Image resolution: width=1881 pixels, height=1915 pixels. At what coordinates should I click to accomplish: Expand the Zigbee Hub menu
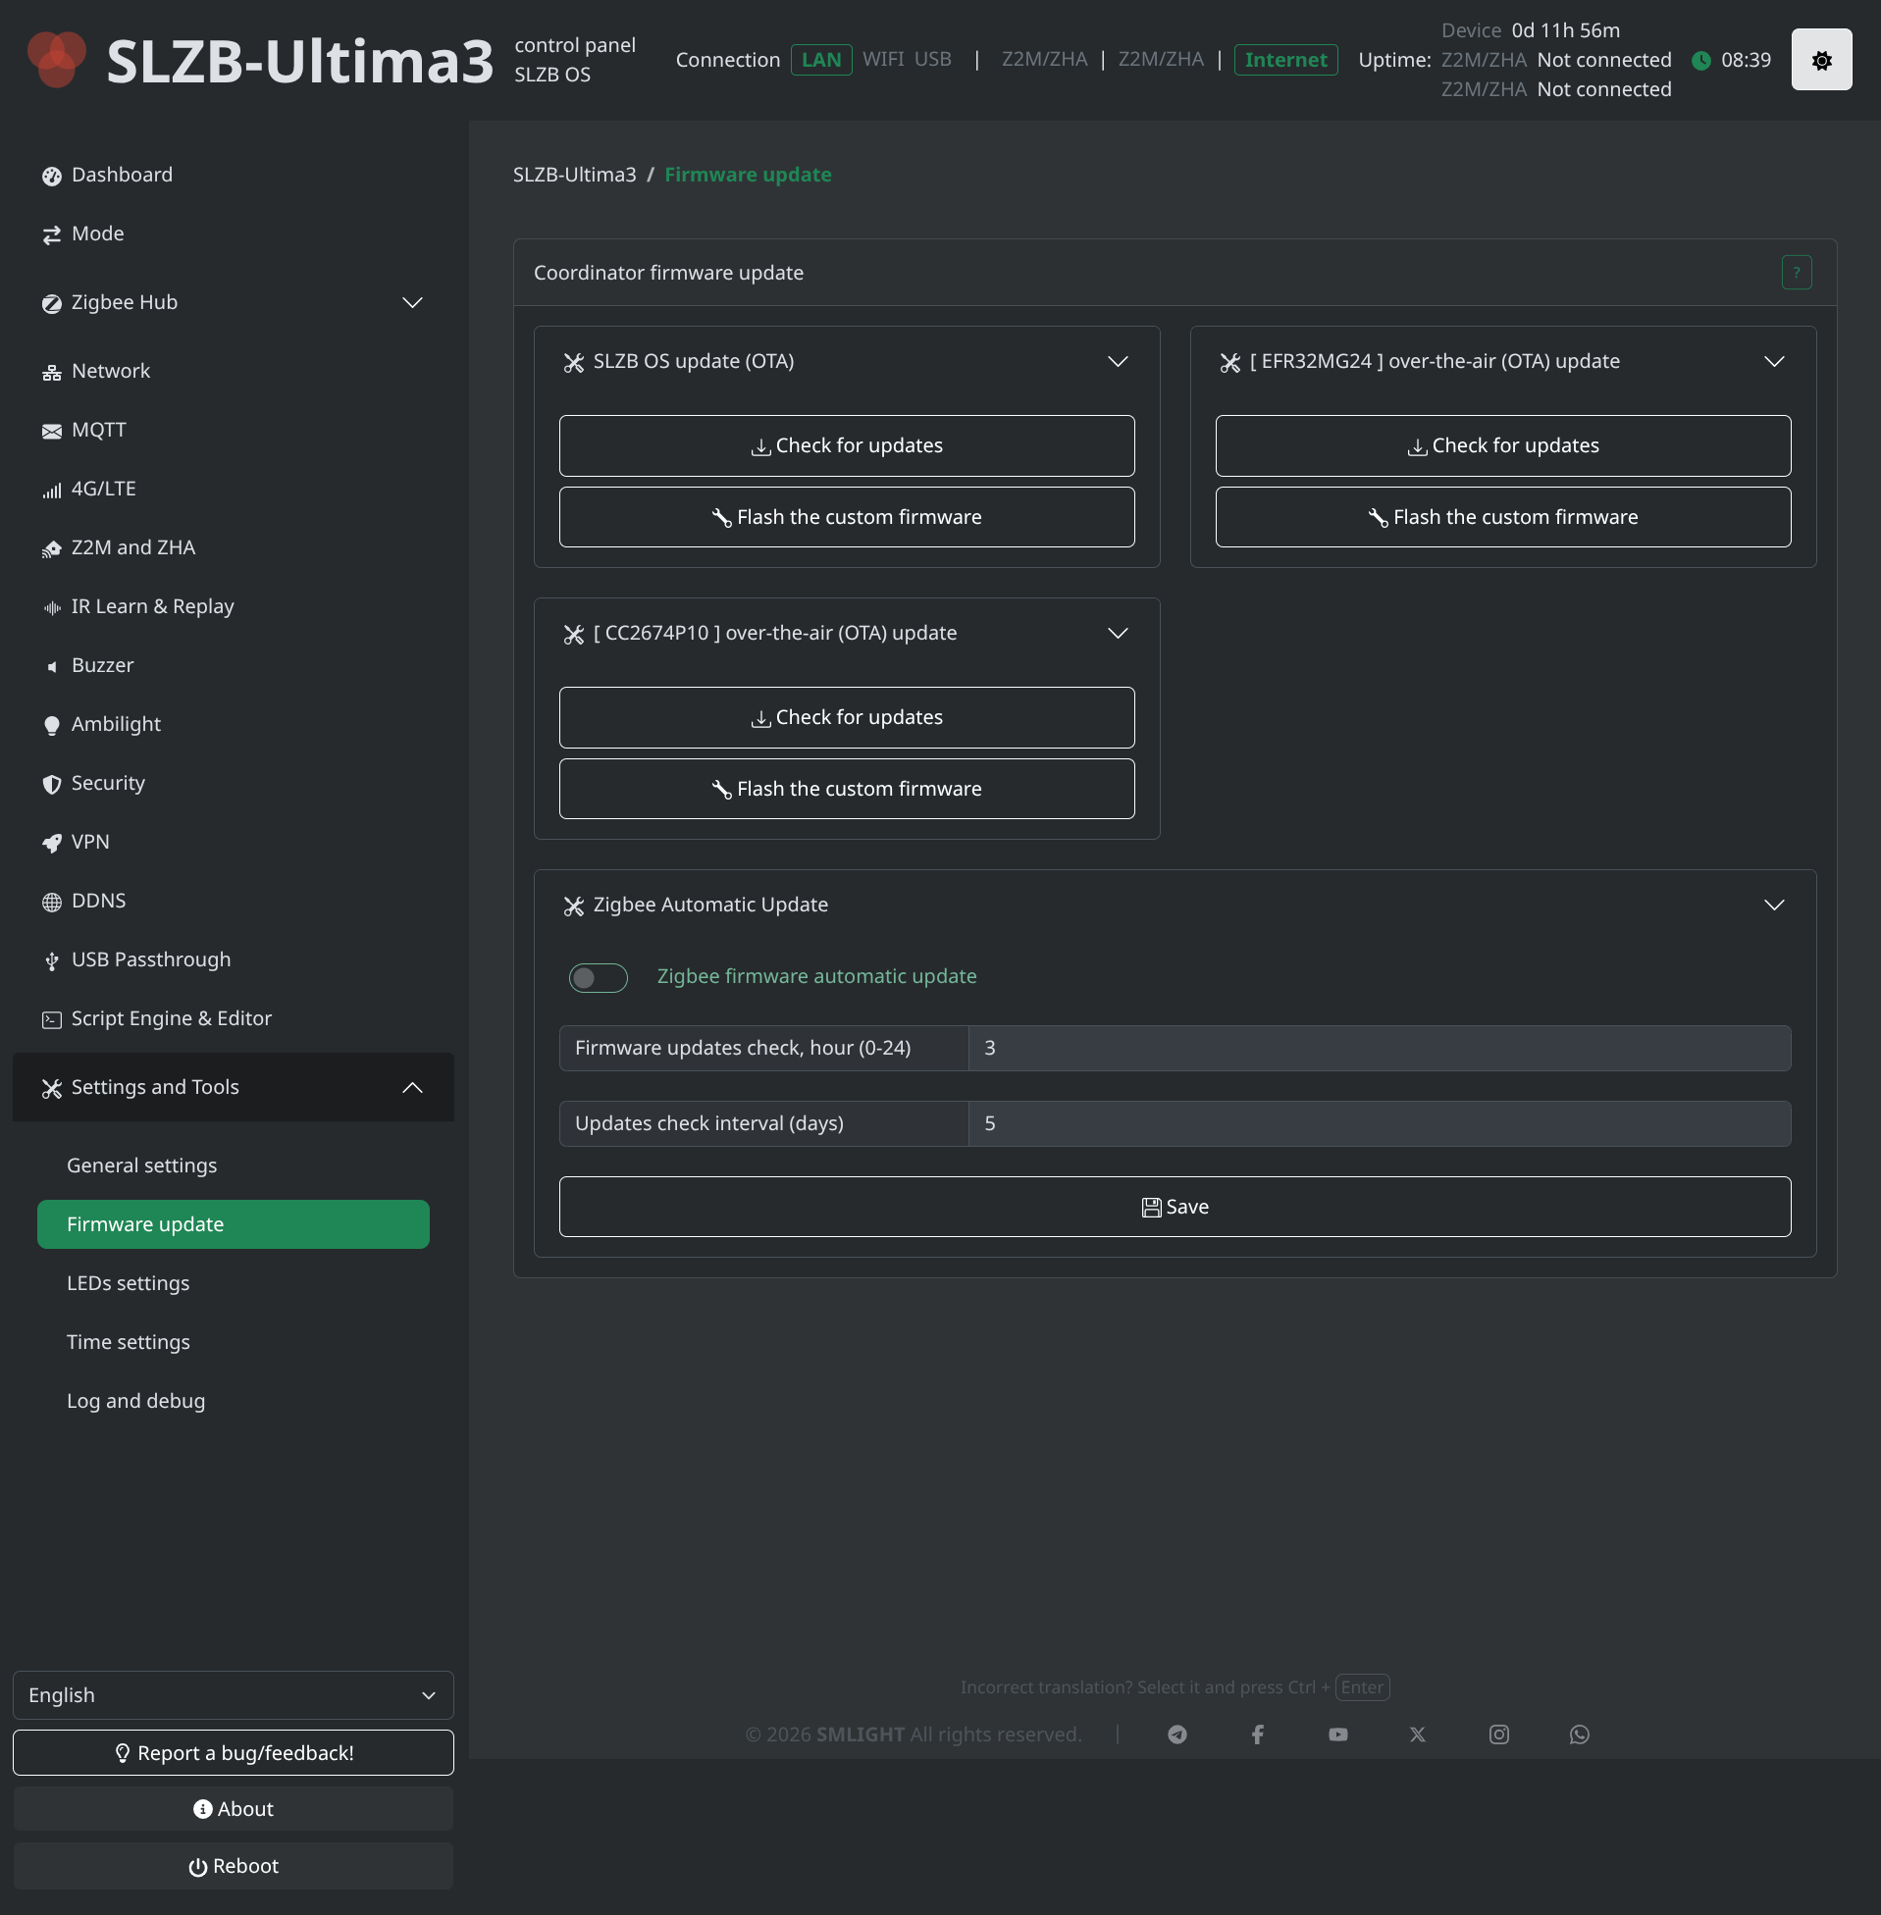[x=234, y=302]
